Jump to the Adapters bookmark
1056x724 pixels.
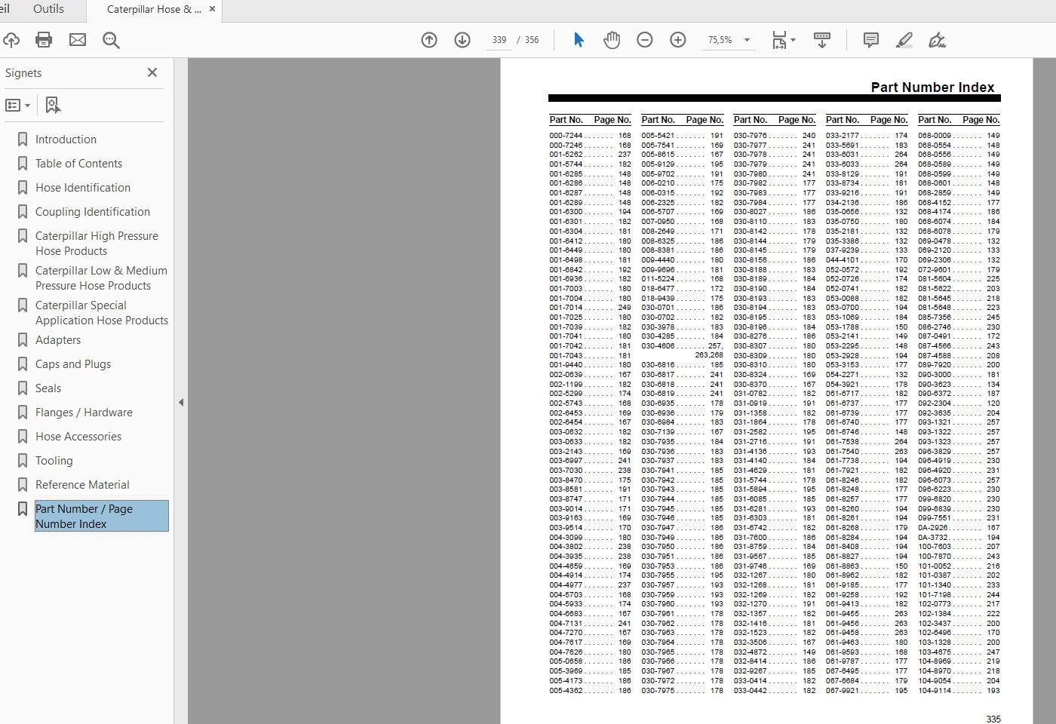tap(58, 340)
